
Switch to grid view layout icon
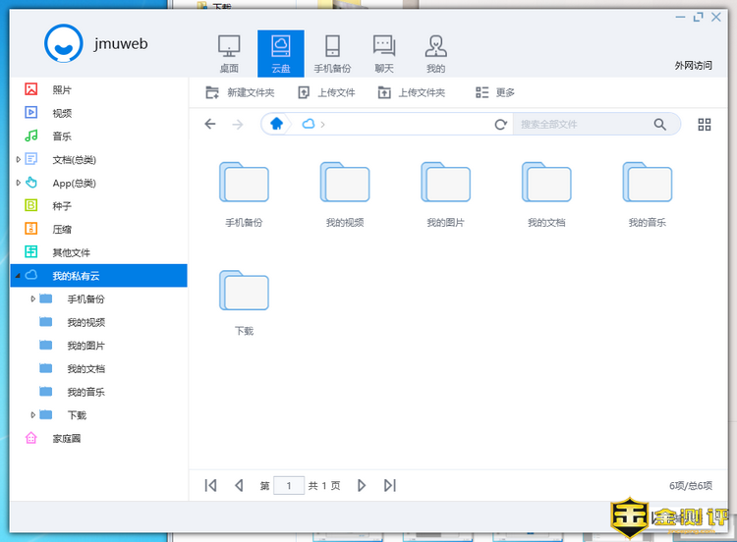click(704, 125)
